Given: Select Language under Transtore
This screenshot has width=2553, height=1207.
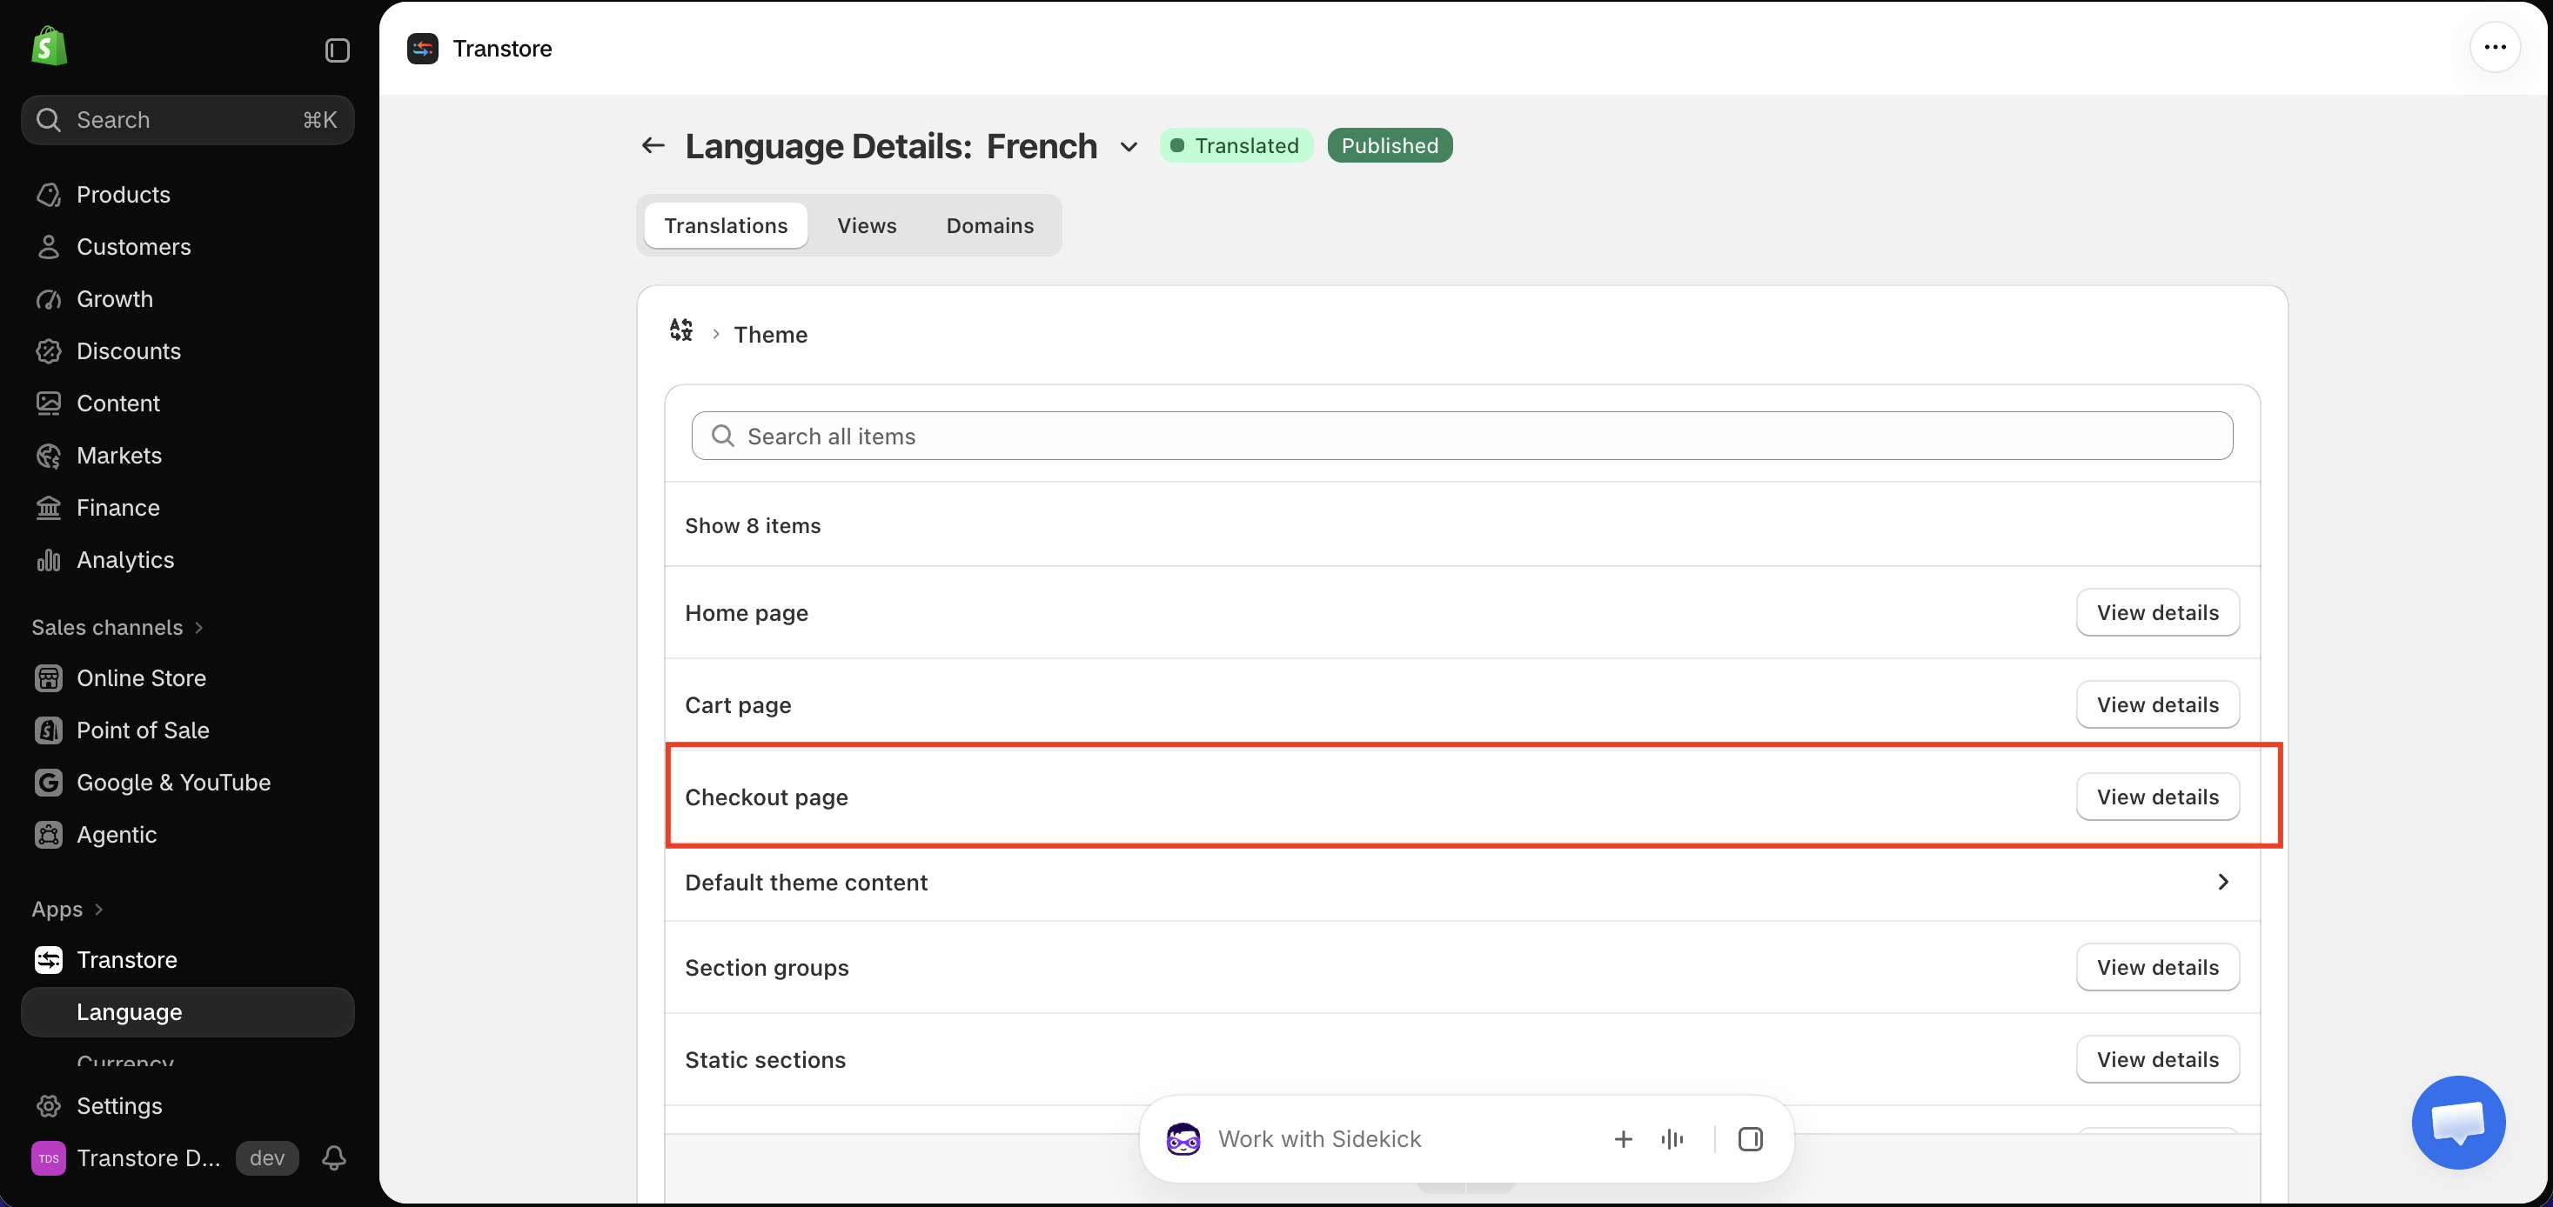Looking at the screenshot, I should [x=187, y=1012].
